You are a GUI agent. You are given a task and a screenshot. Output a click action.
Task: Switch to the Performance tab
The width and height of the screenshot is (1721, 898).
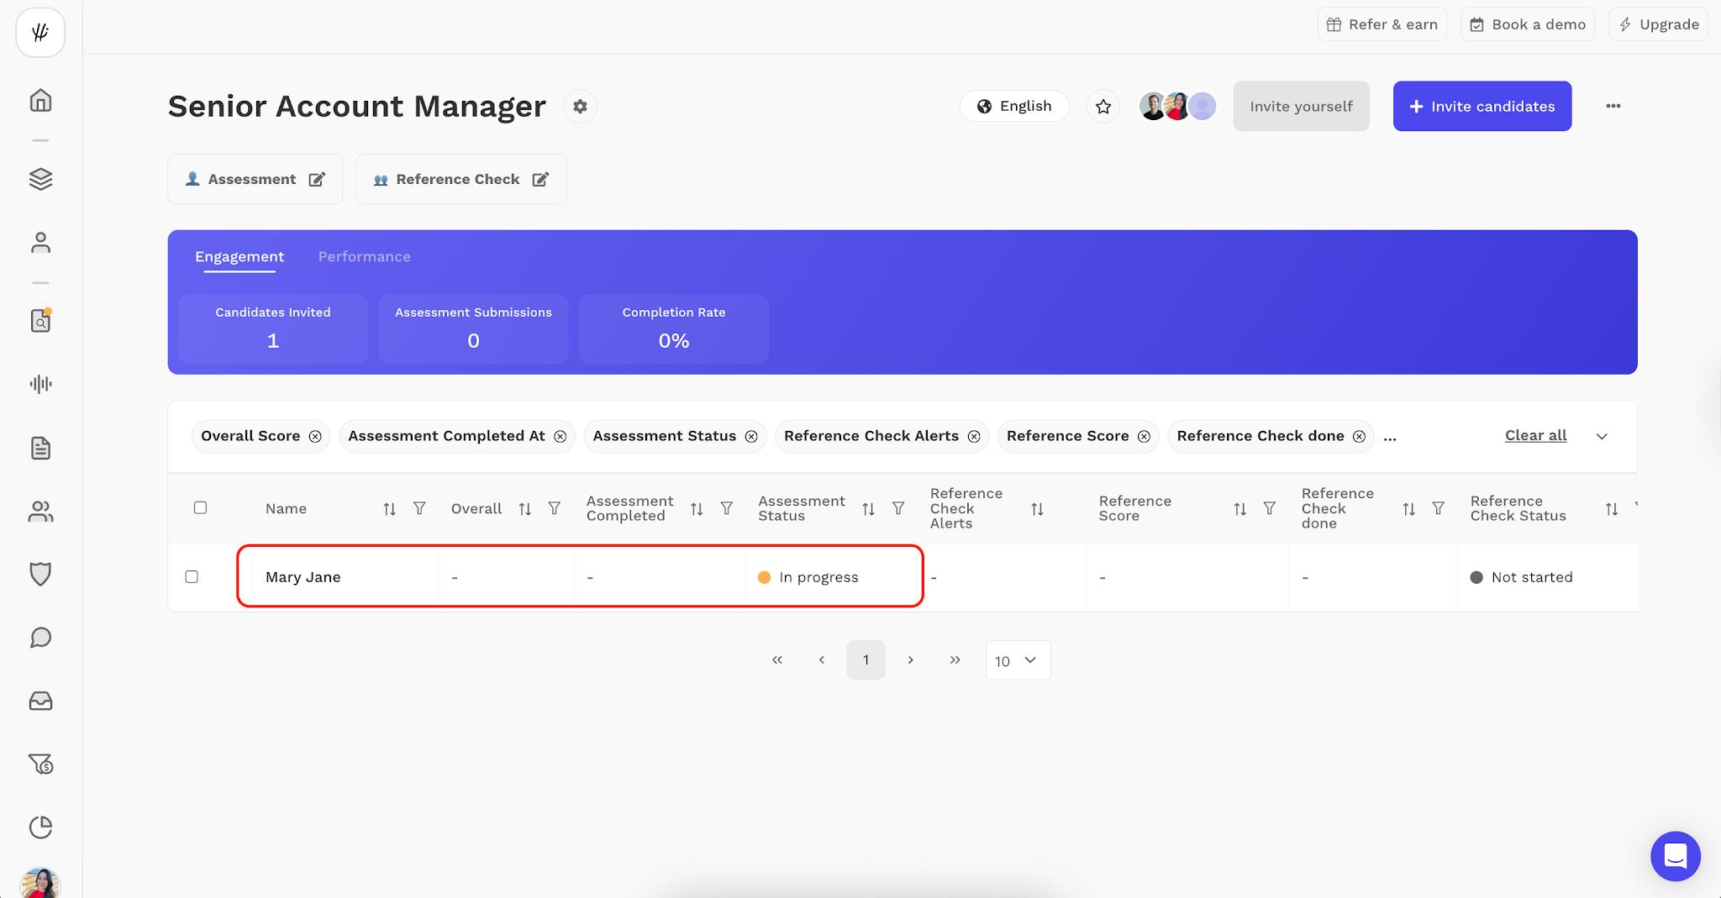(364, 256)
